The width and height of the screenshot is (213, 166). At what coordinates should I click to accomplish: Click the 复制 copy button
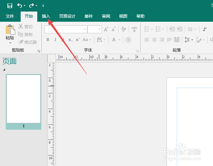(x=25, y=34)
